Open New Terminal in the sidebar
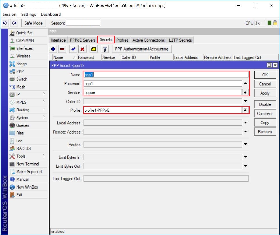 (28, 164)
